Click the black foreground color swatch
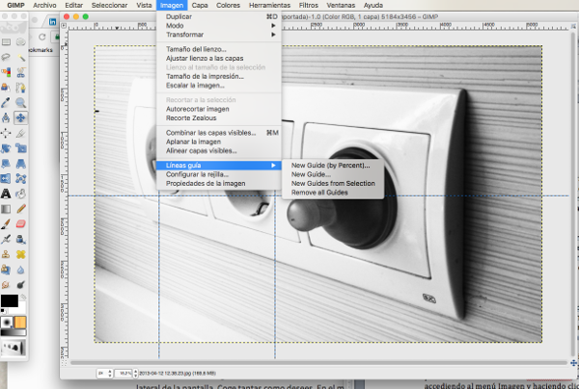 pos(9,302)
